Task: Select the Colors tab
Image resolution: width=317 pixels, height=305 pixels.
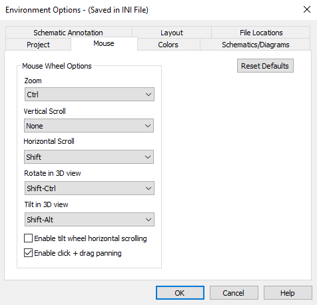Action: [168, 45]
